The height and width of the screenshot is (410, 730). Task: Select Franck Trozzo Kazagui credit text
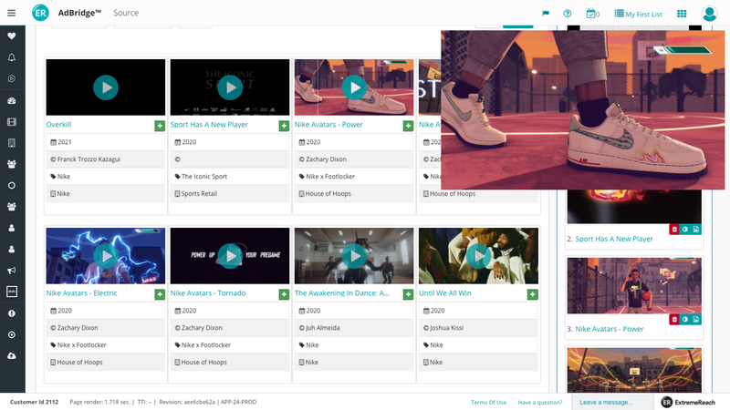click(x=89, y=159)
